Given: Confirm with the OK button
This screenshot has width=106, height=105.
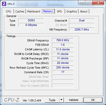Looking at the screenshot, I should pyautogui.click(x=93, y=100).
